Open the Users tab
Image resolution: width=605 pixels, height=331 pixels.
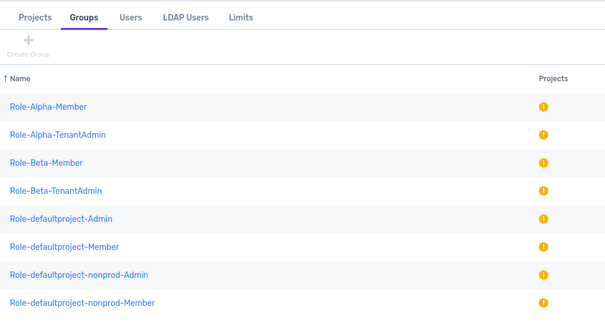point(131,18)
